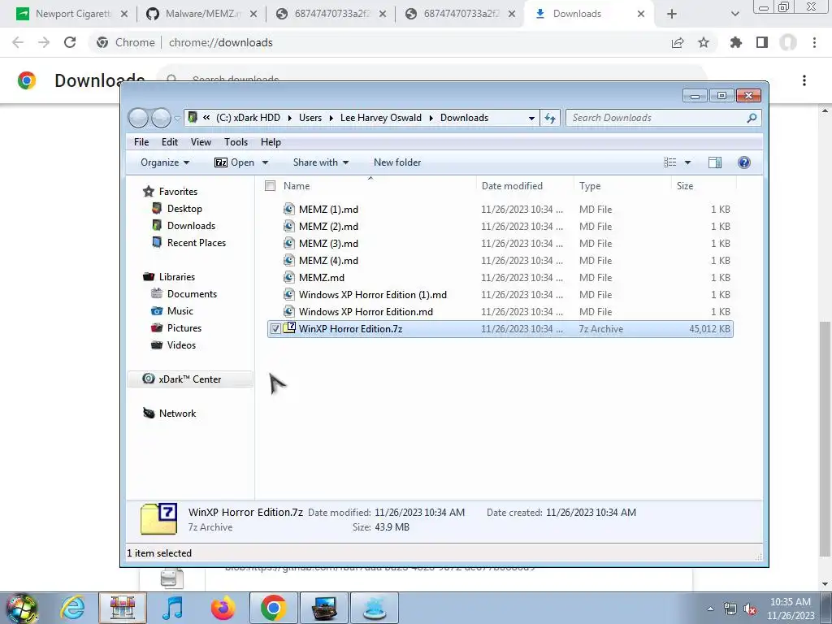Open the Tools menu
This screenshot has height=624, width=832.
pos(236,141)
